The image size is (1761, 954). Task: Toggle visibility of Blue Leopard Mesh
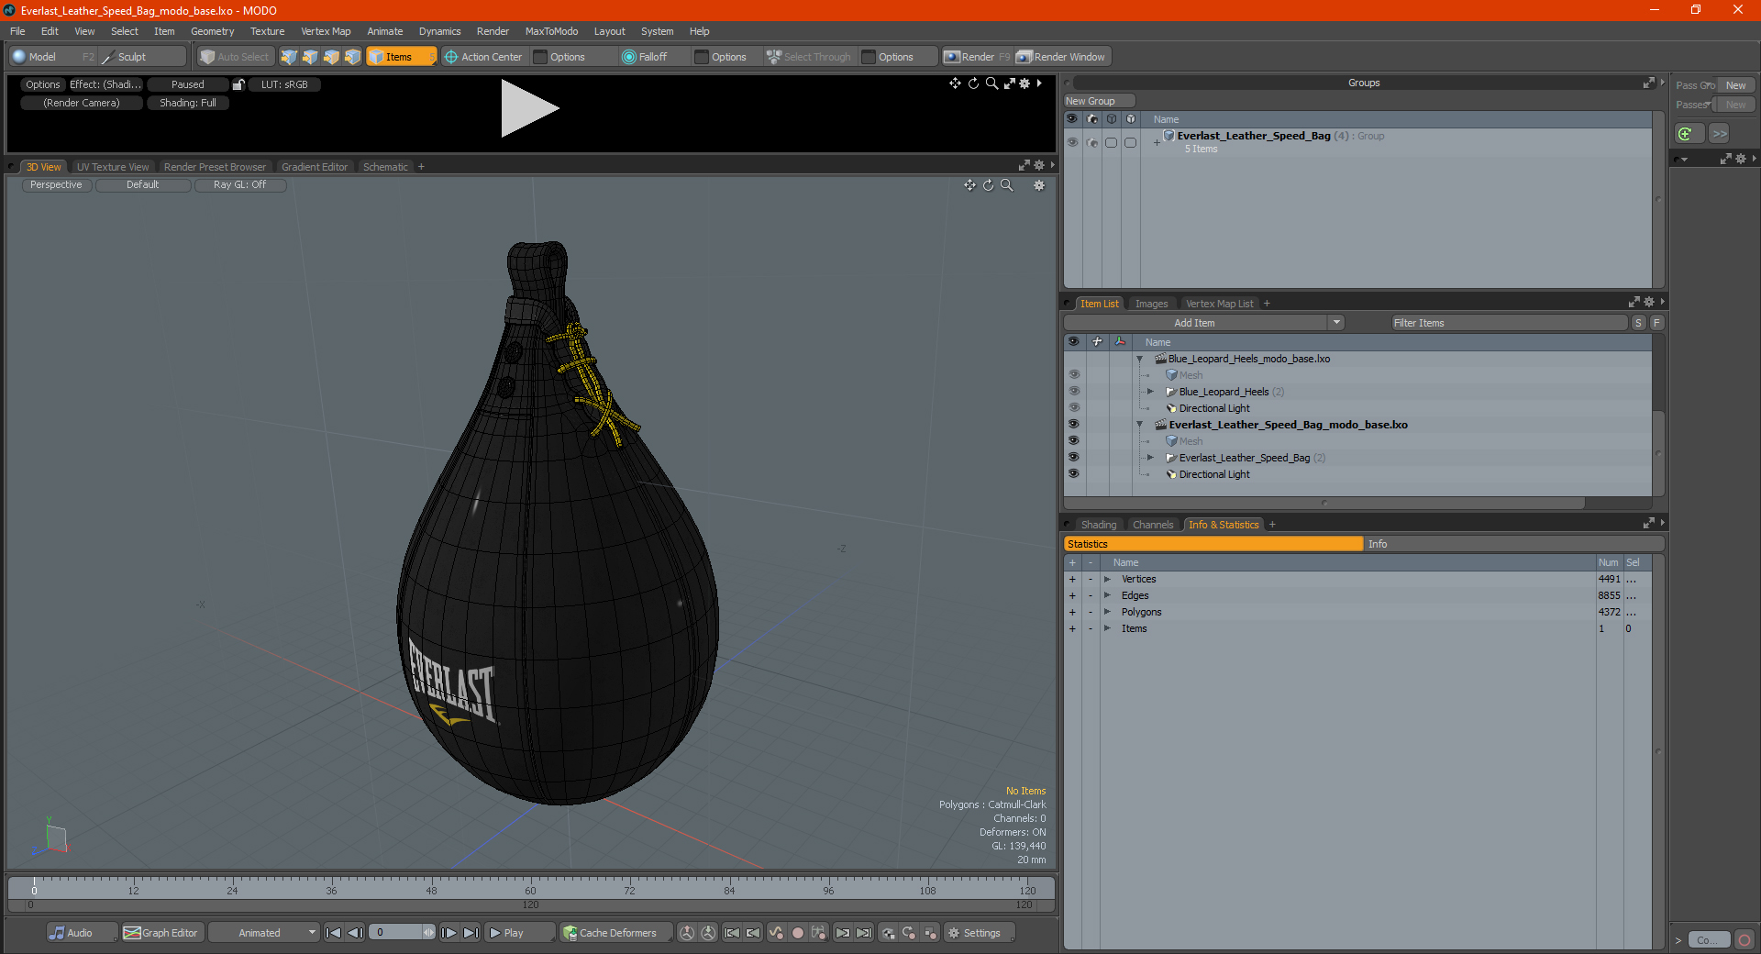[1073, 375]
